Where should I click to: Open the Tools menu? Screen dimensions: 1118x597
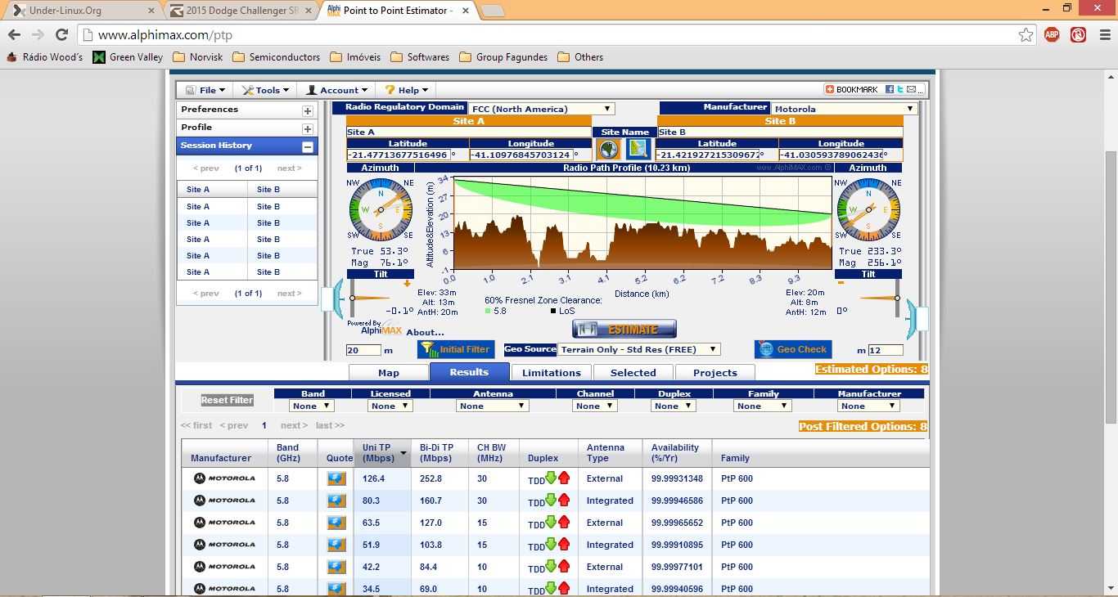(x=267, y=90)
